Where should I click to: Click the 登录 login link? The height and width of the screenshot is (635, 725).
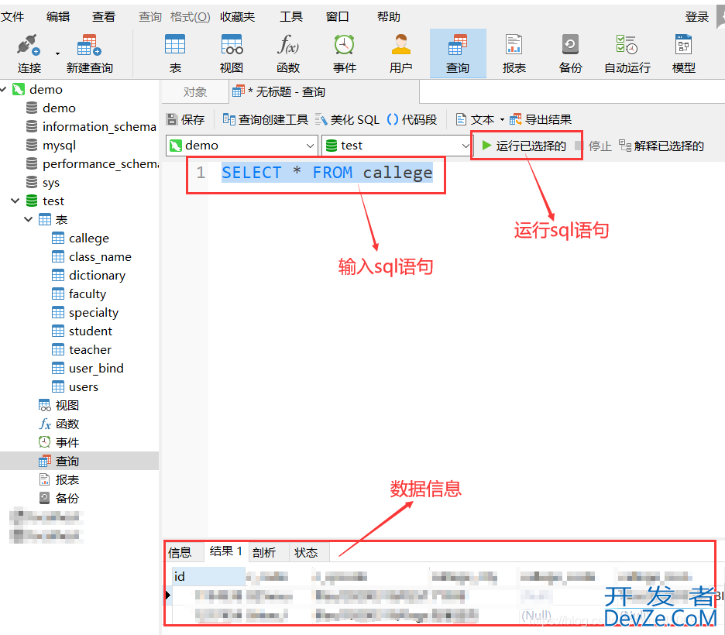click(697, 17)
